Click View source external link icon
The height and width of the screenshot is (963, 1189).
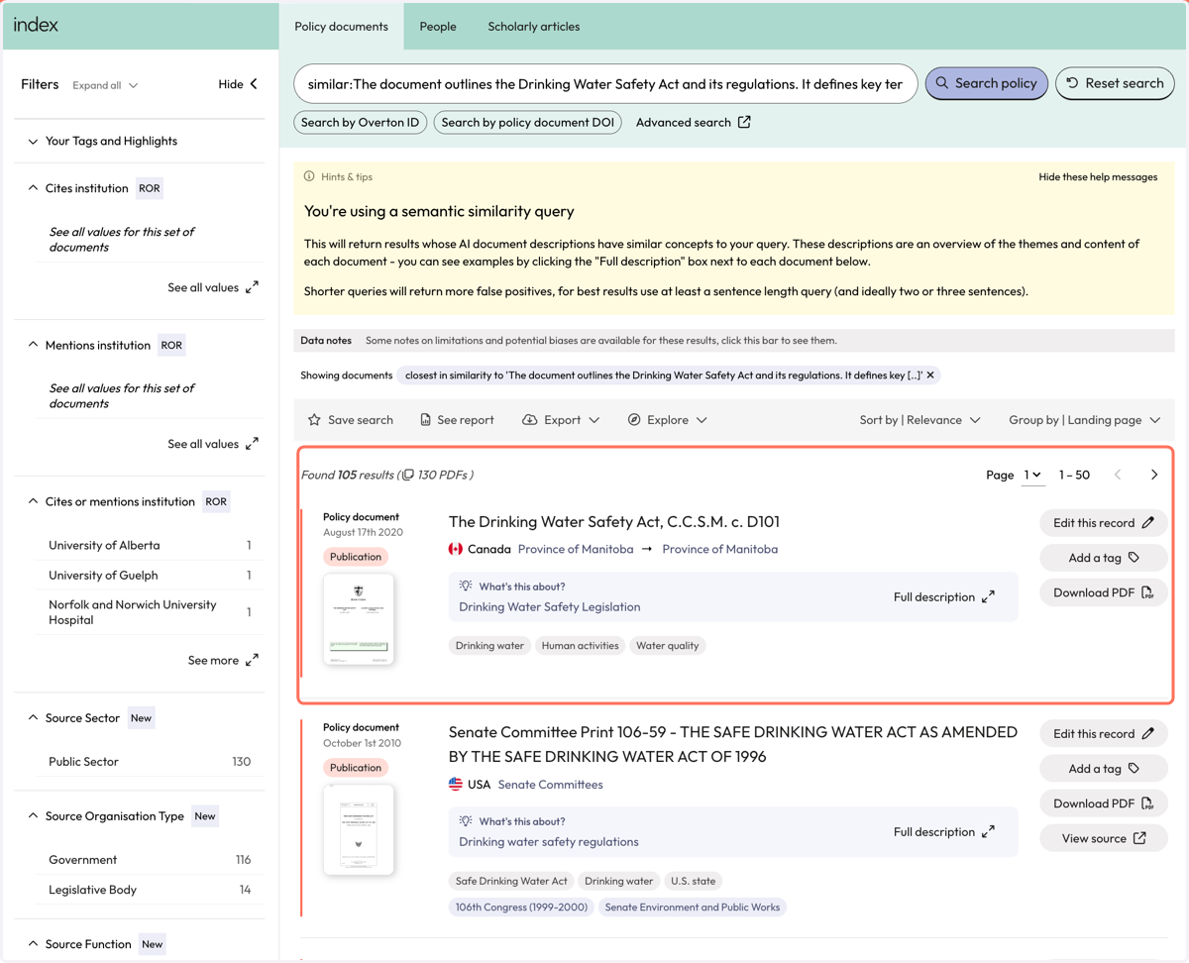tap(1139, 838)
